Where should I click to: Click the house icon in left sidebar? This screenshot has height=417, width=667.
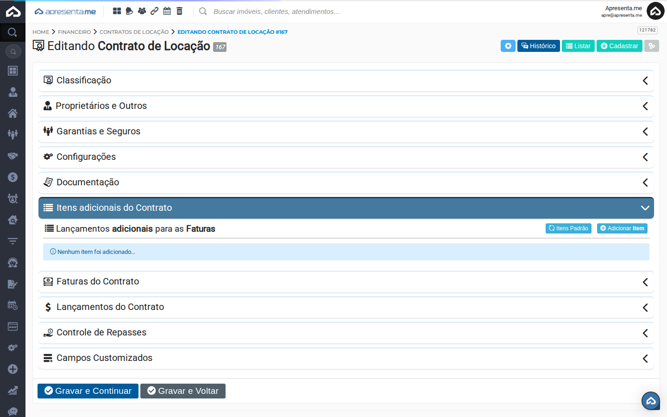pos(13,114)
